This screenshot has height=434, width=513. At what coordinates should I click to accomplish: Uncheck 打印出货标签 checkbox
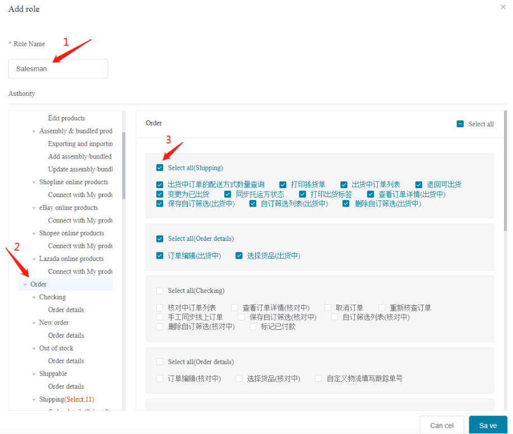302,194
